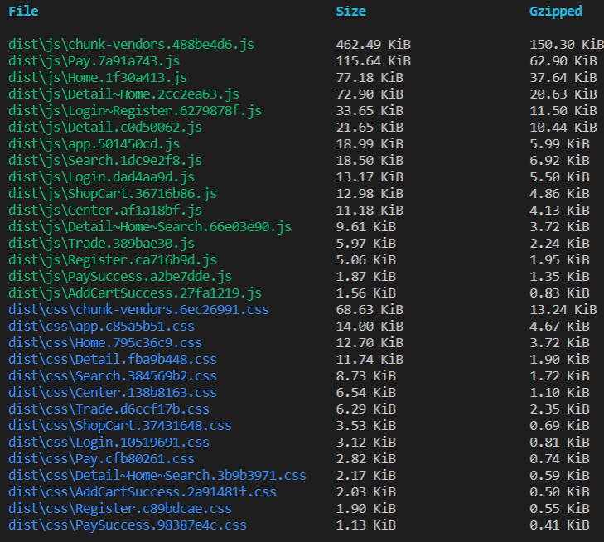
Task: Click the 33.65 KiB size value
Action: point(370,110)
